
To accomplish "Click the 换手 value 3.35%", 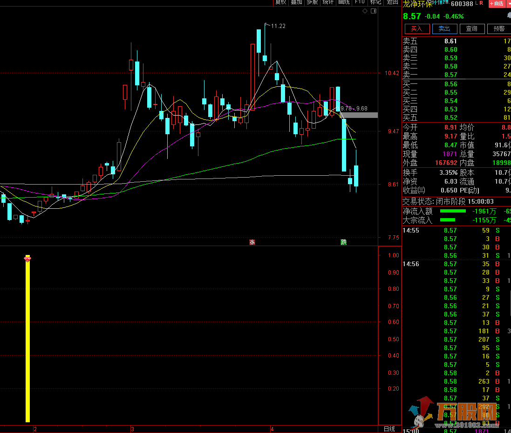I will 449,172.
